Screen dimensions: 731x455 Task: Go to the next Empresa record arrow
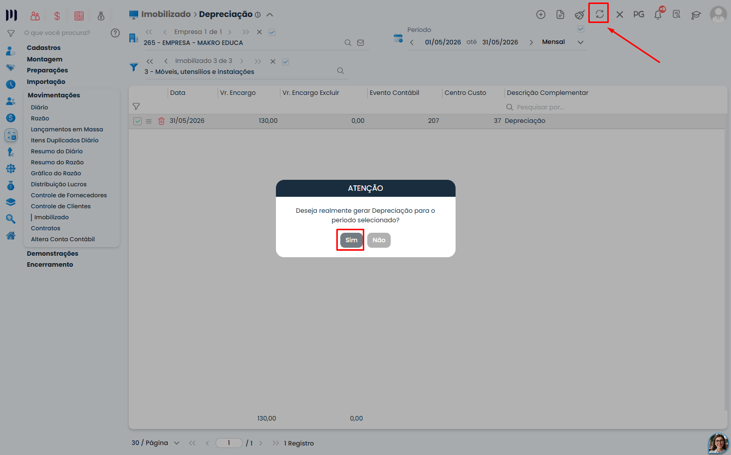230,32
